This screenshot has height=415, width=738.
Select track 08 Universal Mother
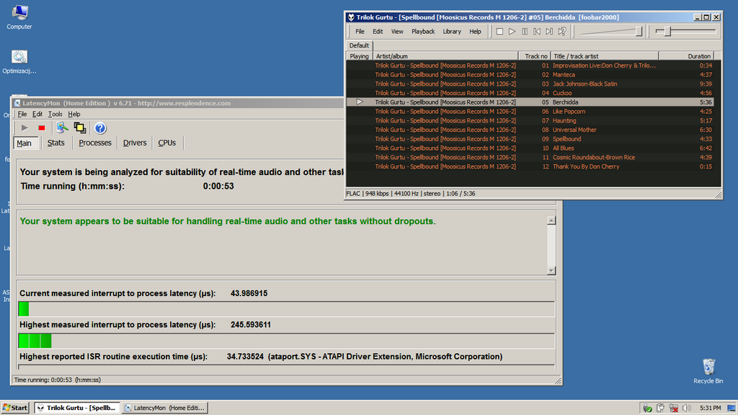pos(530,130)
